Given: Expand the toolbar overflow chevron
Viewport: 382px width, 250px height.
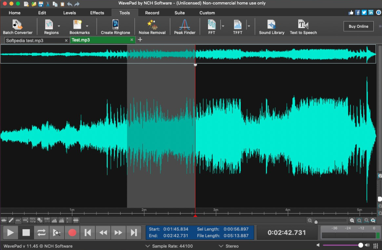Looking at the screenshot, I should [380, 26].
